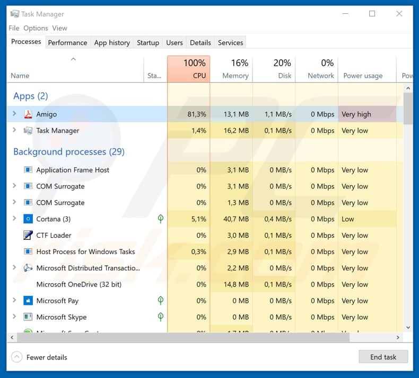Open the File menu
Viewport: 419px width, 378px height.
click(x=14, y=28)
